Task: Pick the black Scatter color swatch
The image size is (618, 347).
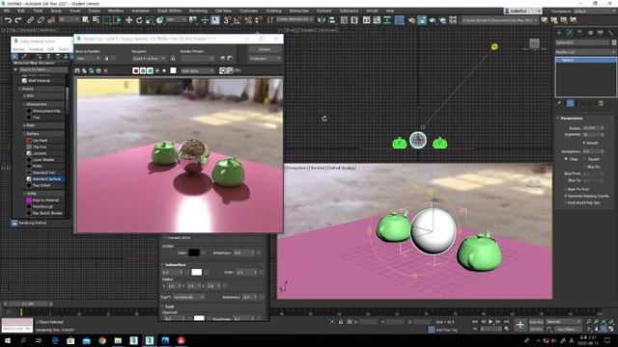Action: pos(194,253)
